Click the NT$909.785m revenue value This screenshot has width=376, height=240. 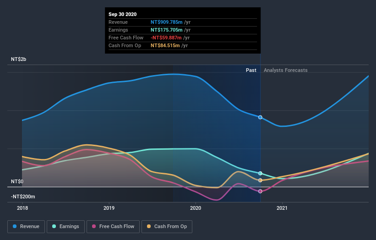click(166, 22)
